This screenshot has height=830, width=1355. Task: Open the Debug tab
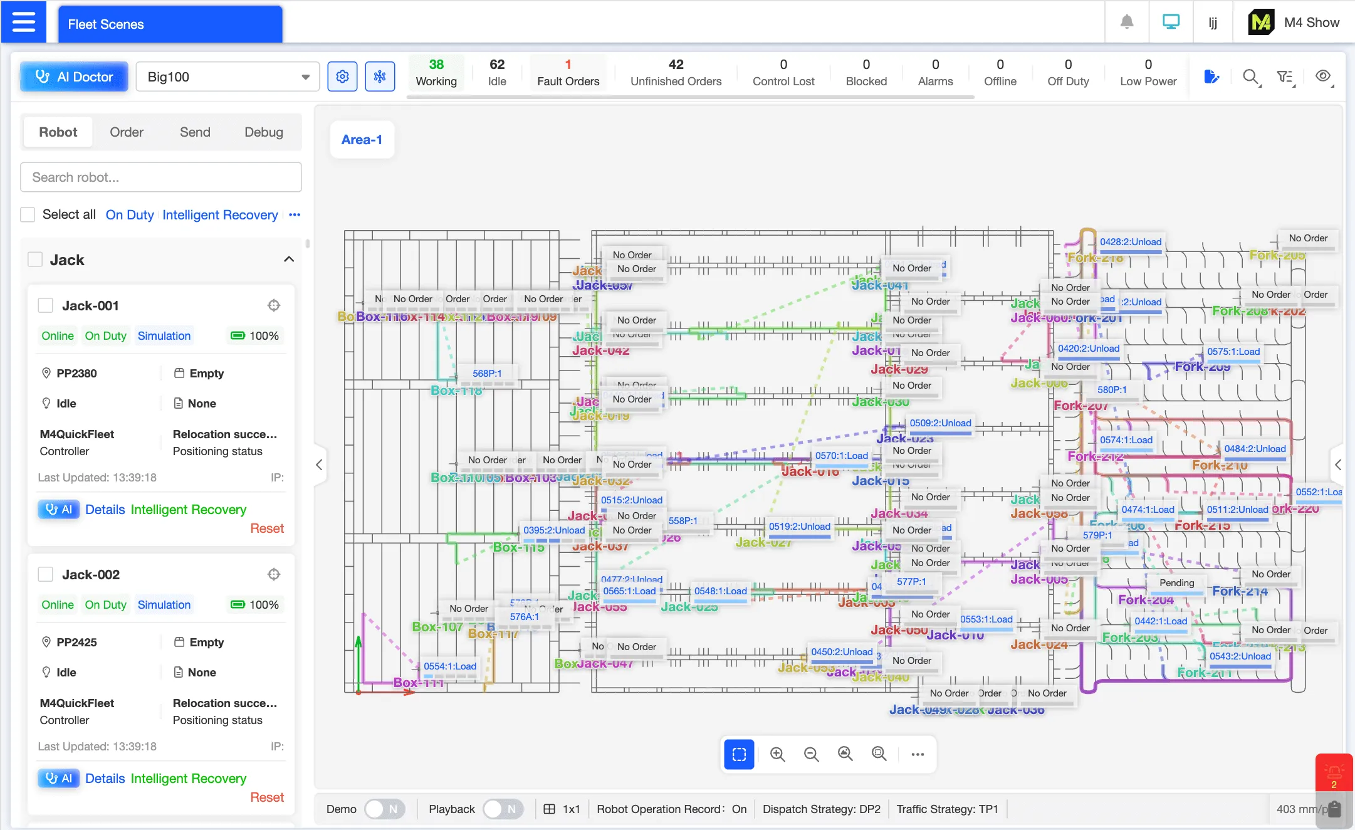click(263, 132)
